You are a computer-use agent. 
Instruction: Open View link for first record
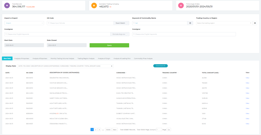pyautogui.click(x=247, y=77)
